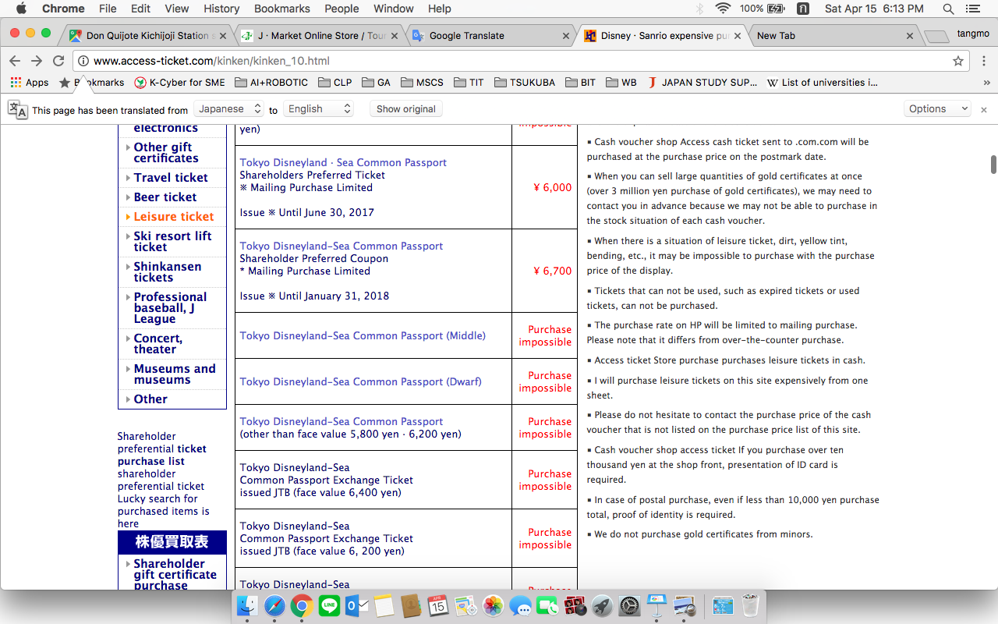Open Maps from the dock
998x624 pixels.
coord(465,605)
